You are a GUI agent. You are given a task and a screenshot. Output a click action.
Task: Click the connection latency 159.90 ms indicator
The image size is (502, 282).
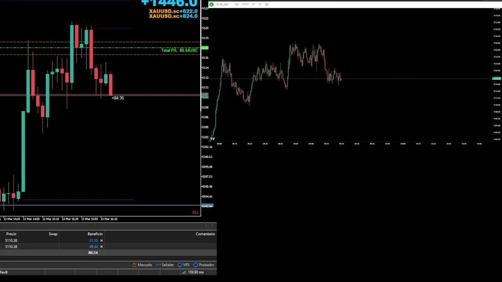[193, 272]
